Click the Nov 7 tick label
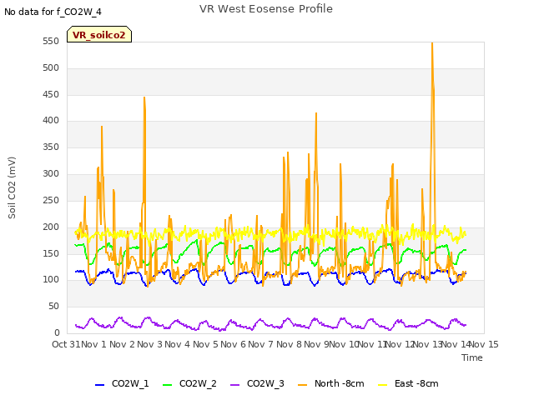The width and height of the screenshot is (534, 400). (261, 344)
